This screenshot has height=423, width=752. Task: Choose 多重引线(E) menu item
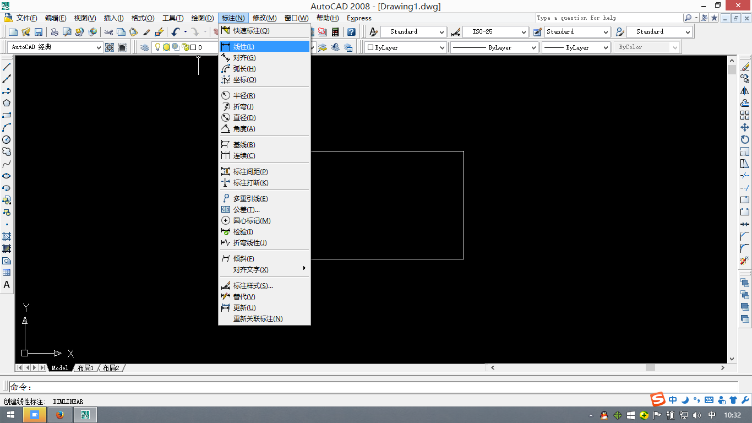[265, 199]
